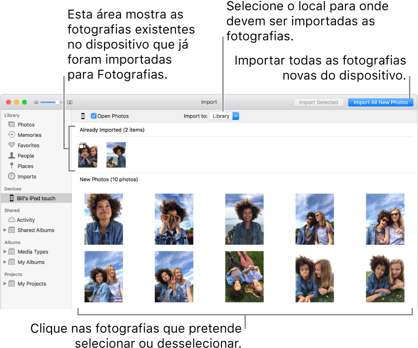Click the device icon beside Open Photos
The image size is (418, 348).
83,116
